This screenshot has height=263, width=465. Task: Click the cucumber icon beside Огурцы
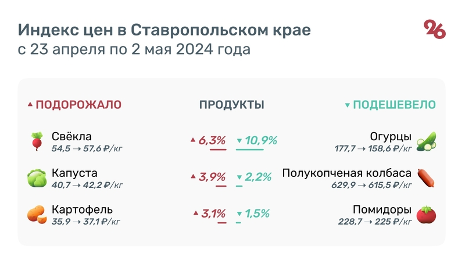[x=427, y=141]
